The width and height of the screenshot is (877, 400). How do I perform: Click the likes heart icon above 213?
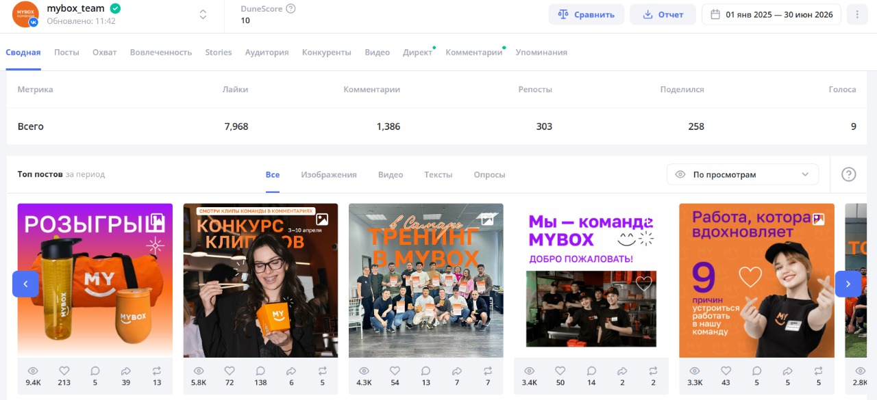pyautogui.click(x=64, y=371)
